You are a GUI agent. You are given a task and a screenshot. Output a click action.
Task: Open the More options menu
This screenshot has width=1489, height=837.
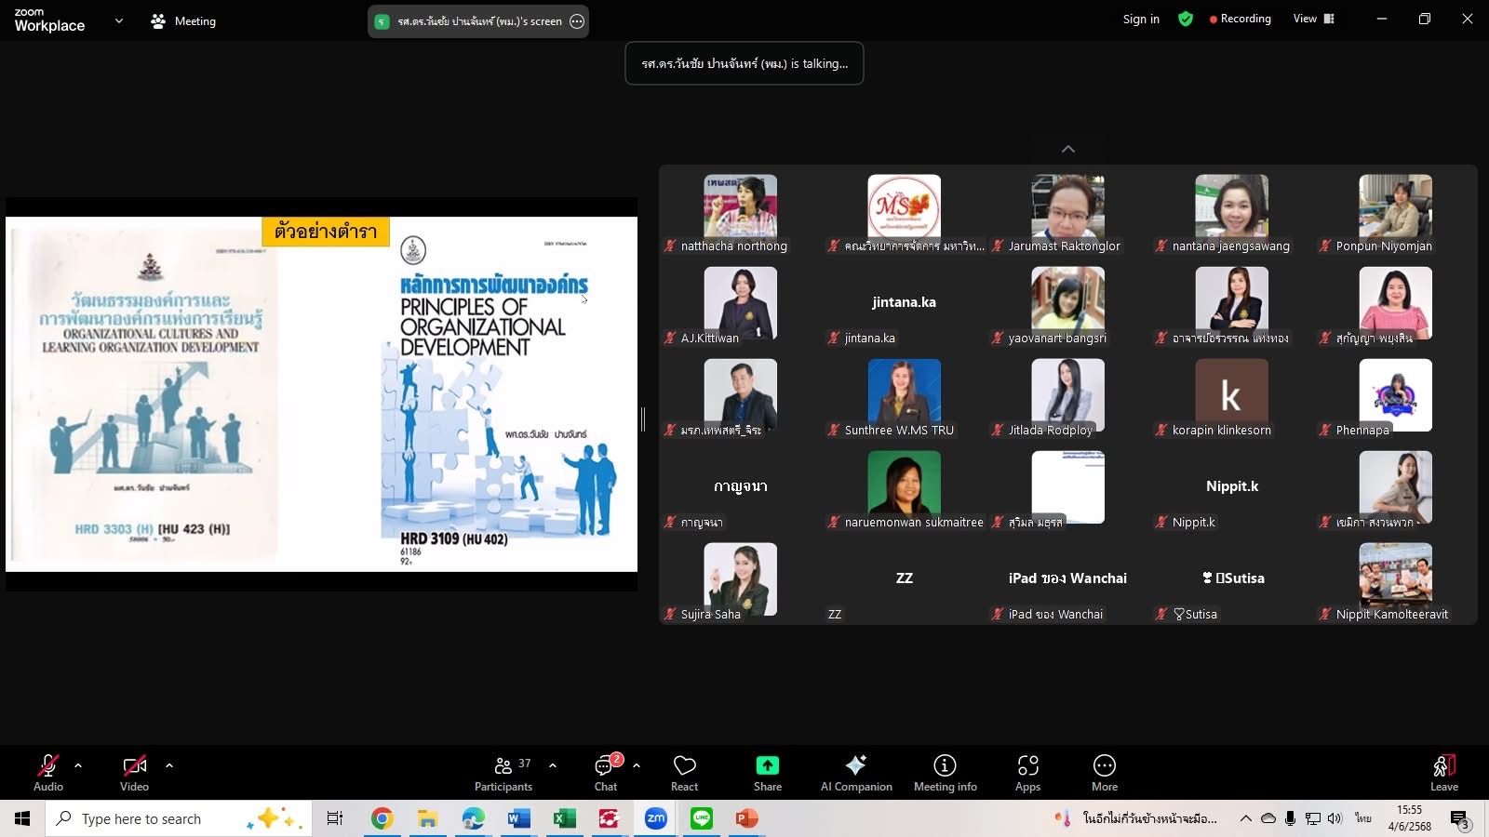click(1104, 772)
